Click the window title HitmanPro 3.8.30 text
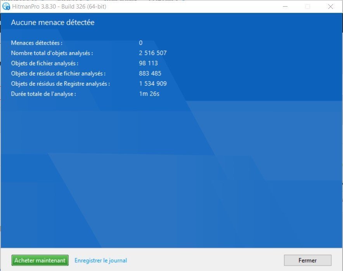 pos(59,7)
